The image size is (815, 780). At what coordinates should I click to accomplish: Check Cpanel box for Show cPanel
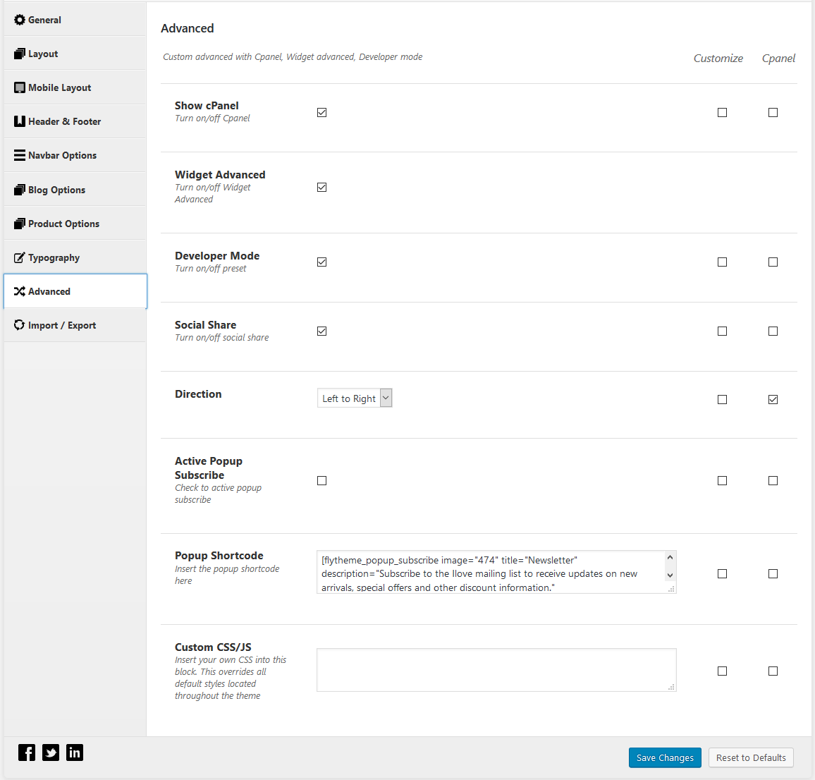[773, 112]
